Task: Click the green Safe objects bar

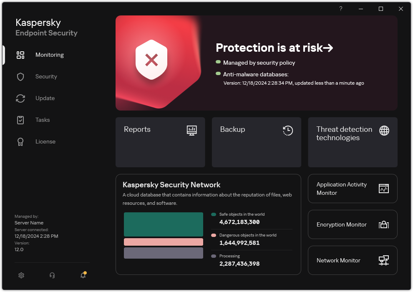Action: coord(163,224)
